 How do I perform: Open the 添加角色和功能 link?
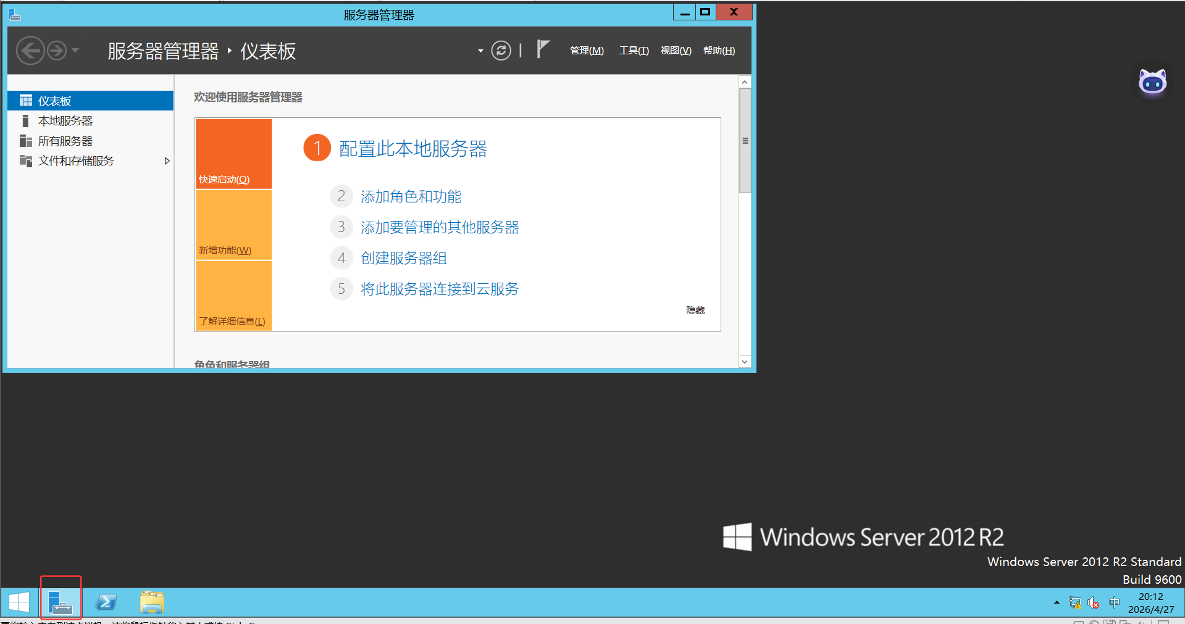tap(411, 197)
